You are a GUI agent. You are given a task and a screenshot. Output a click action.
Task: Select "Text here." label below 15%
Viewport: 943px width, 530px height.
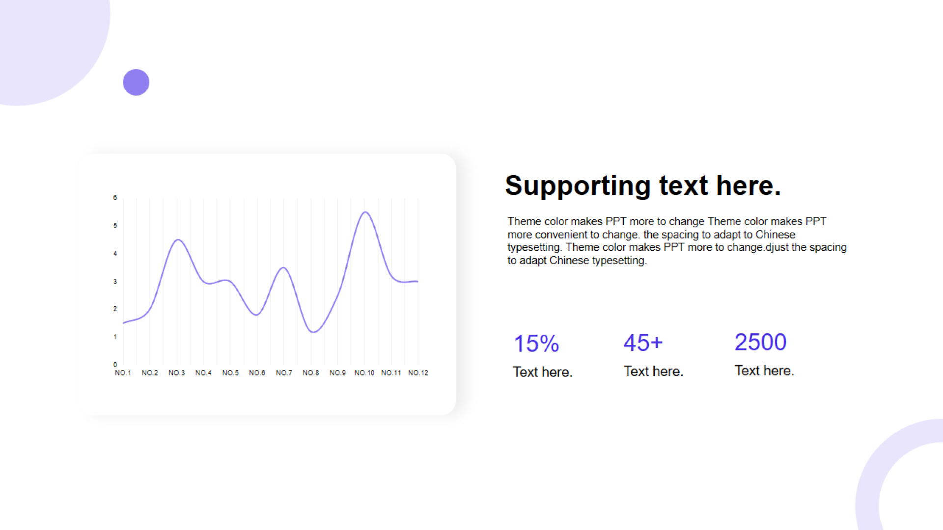(x=543, y=372)
